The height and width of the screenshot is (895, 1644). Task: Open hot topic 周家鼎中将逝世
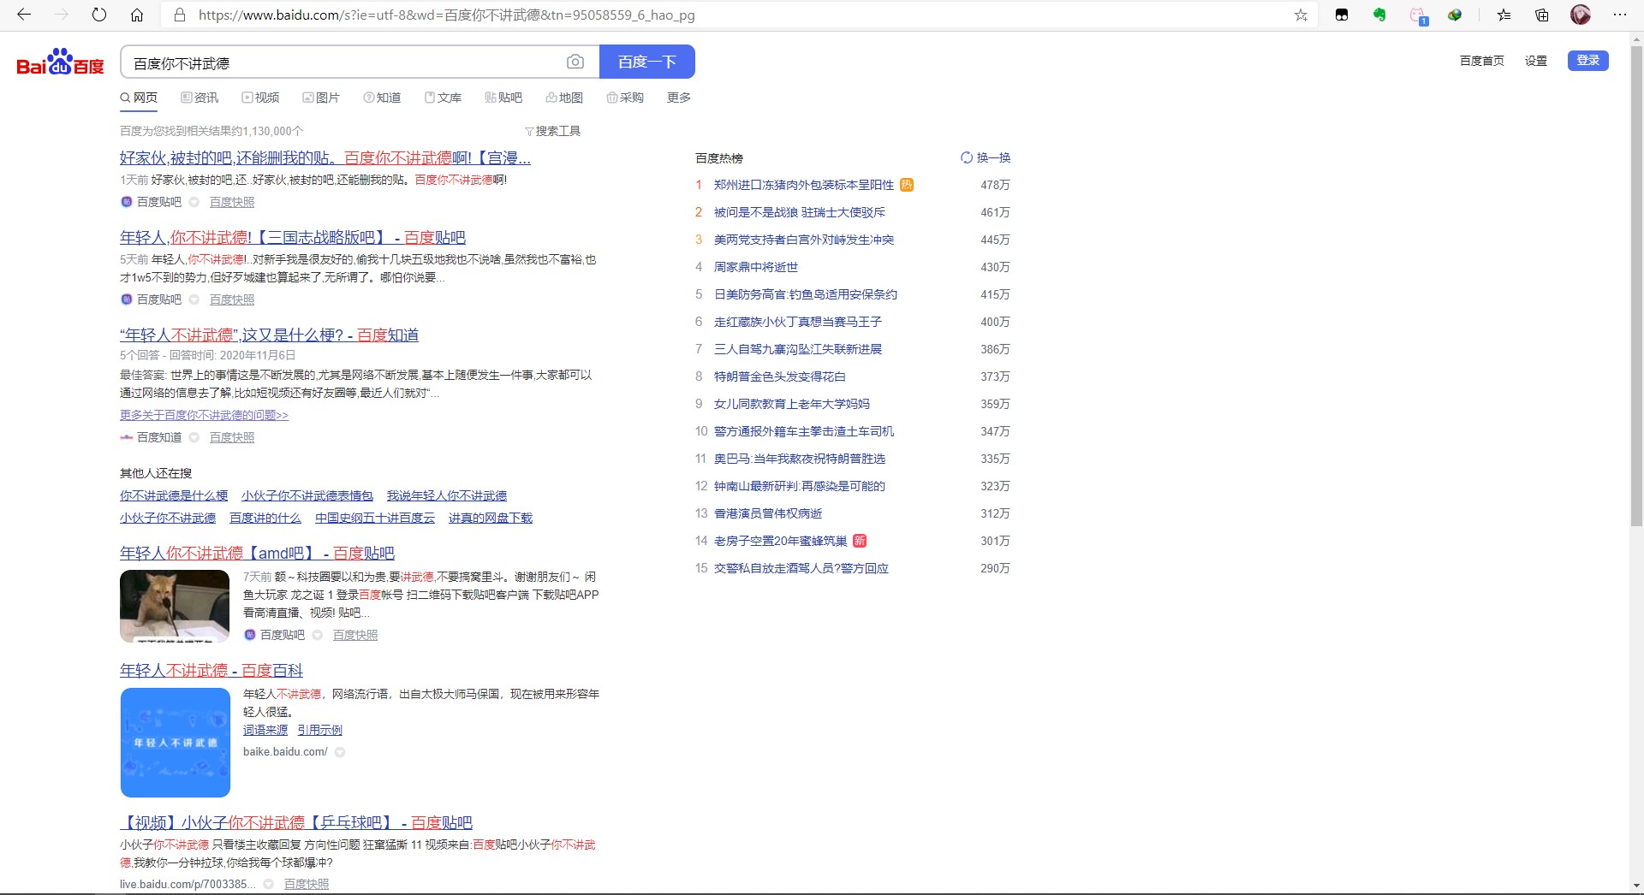(x=756, y=267)
